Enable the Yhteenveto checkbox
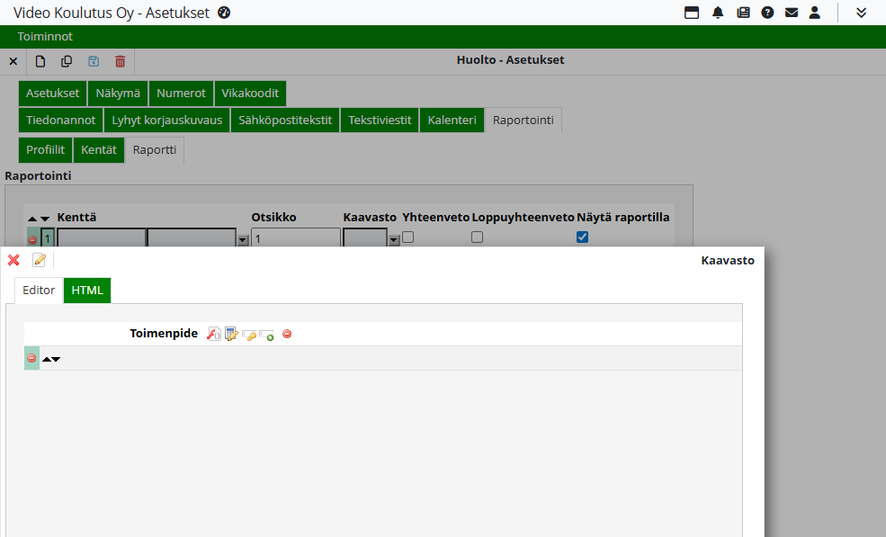This screenshot has height=537, width=886. click(x=407, y=237)
